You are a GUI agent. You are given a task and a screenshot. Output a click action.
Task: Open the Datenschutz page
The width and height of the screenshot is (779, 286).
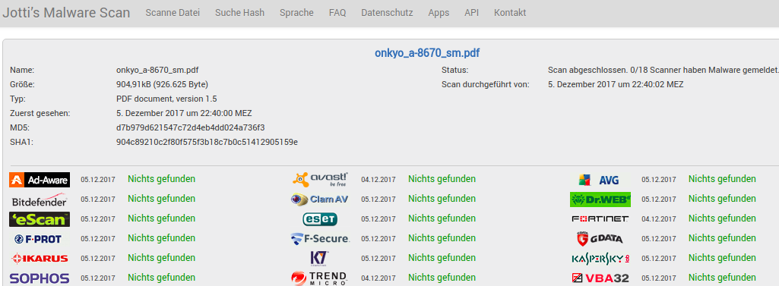[387, 13]
